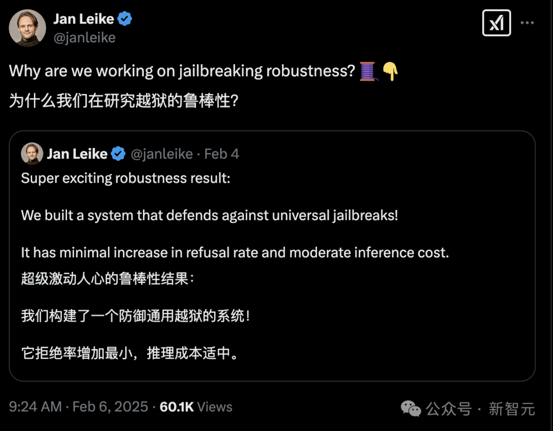Click the WeChat chat-bubble icon near 公众号
Image resolution: width=553 pixels, height=431 pixels.
tap(410, 409)
